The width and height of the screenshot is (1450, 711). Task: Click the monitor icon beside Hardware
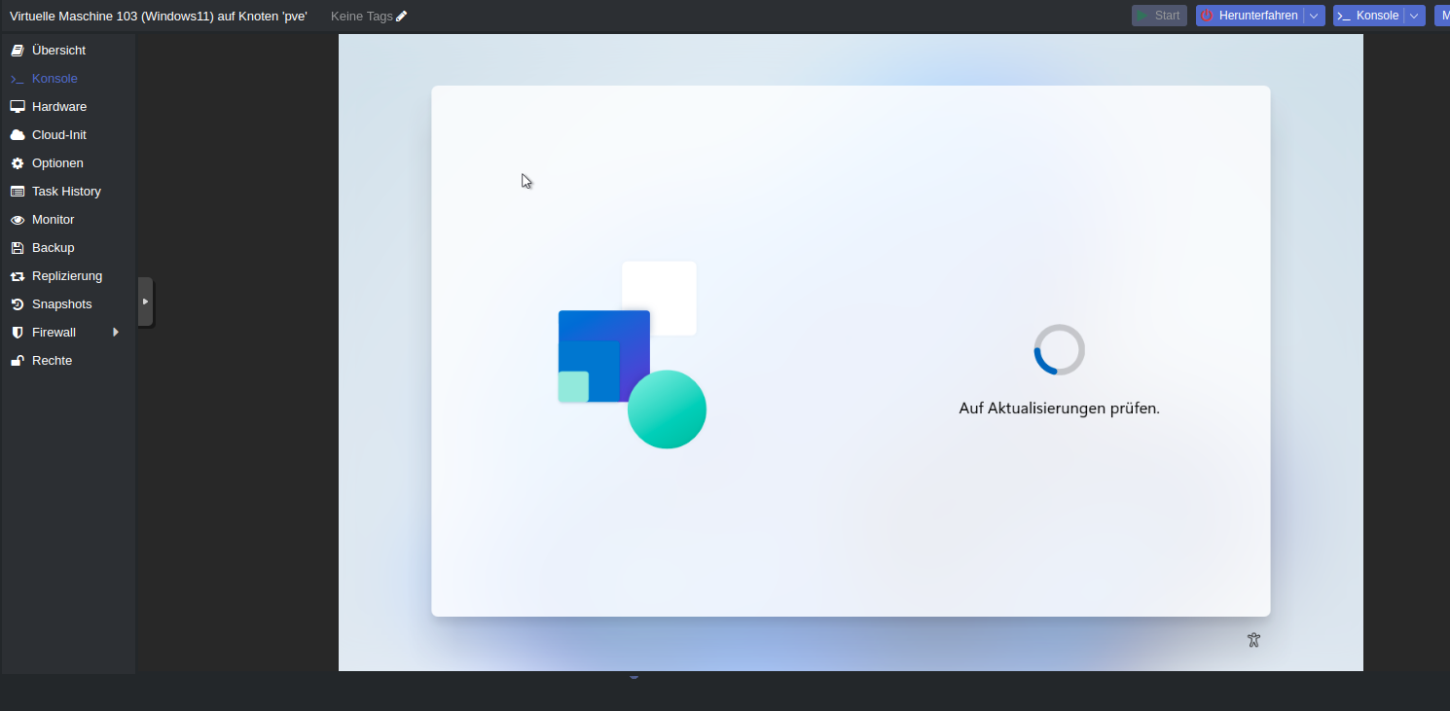pos(18,106)
